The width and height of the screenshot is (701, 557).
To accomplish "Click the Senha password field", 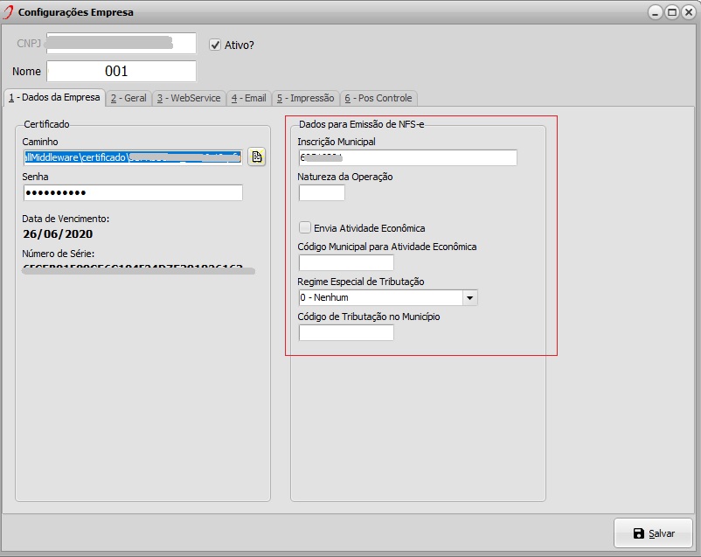I will tap(133, 193).
